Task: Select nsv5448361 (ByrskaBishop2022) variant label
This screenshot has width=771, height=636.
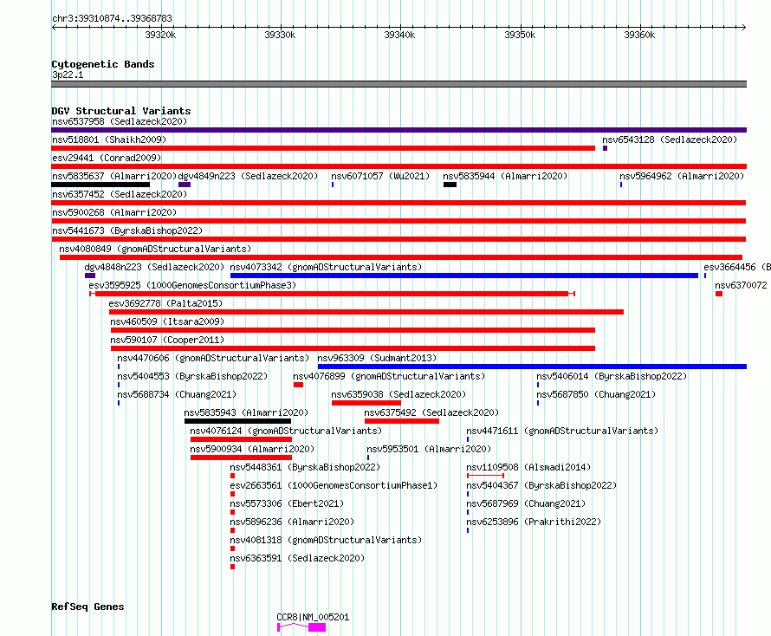Action: point(305,467)
